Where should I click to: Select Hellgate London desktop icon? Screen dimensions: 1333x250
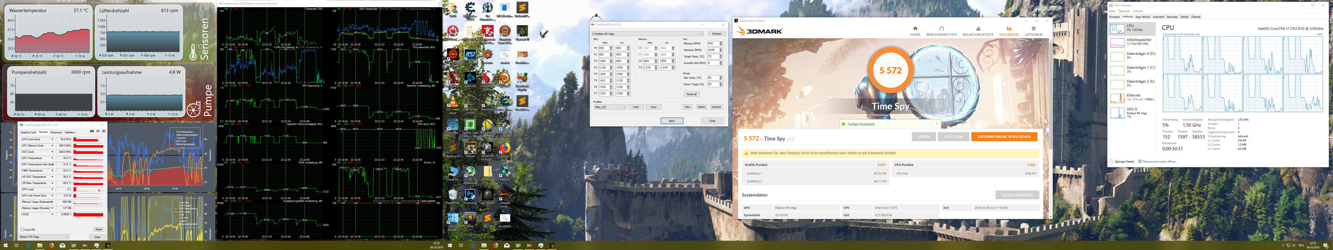coord(504,198)
